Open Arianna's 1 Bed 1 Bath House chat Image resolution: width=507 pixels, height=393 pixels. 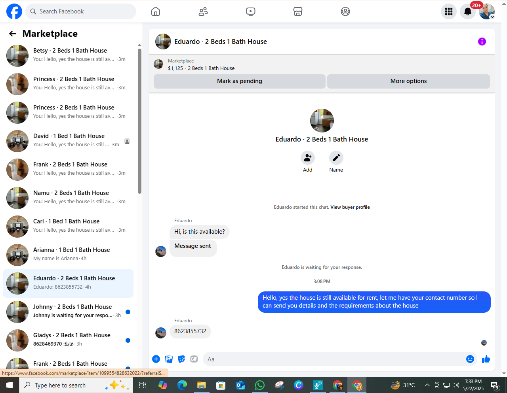coord(68,255)
